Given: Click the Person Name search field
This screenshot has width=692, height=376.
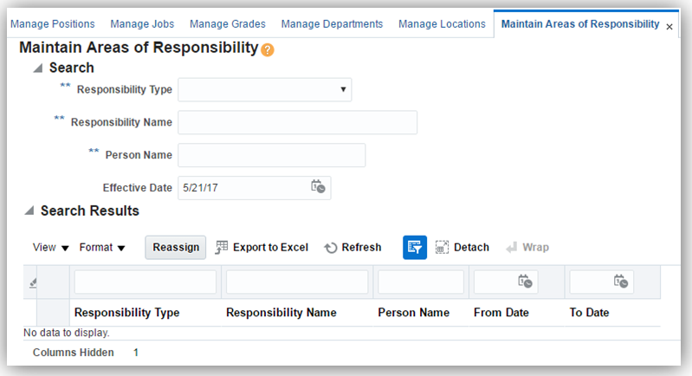Looking at the screenshot, I should coord(271,155).
